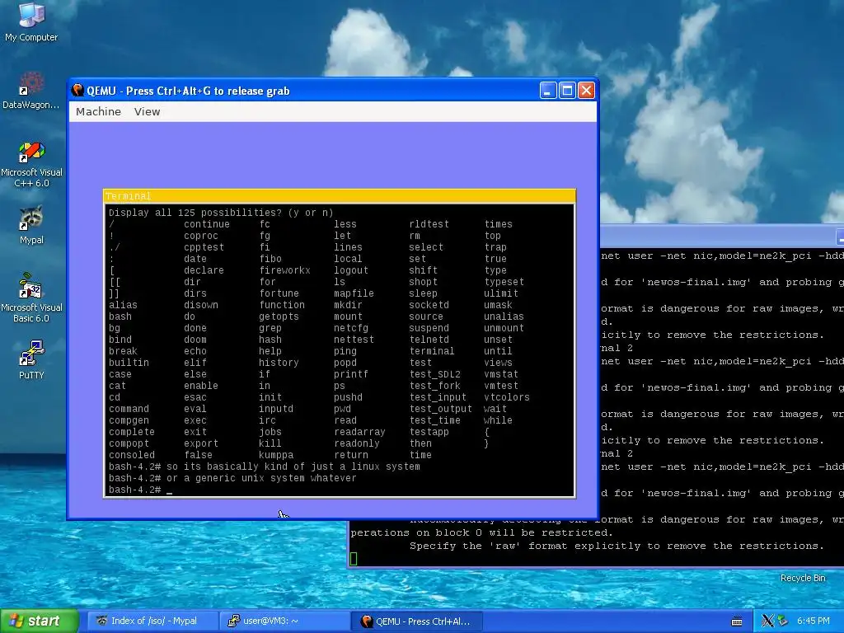This screenshot has width=844, height=633.
Task: Click the 'rldtest' command entry
Action: pos(429,224)
